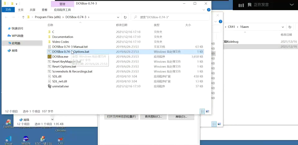Click 文本文档 type cell

coord(159,47)
